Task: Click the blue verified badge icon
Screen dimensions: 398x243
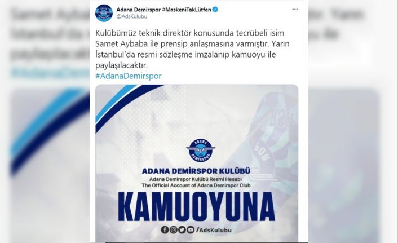Action: click(215, 10)
